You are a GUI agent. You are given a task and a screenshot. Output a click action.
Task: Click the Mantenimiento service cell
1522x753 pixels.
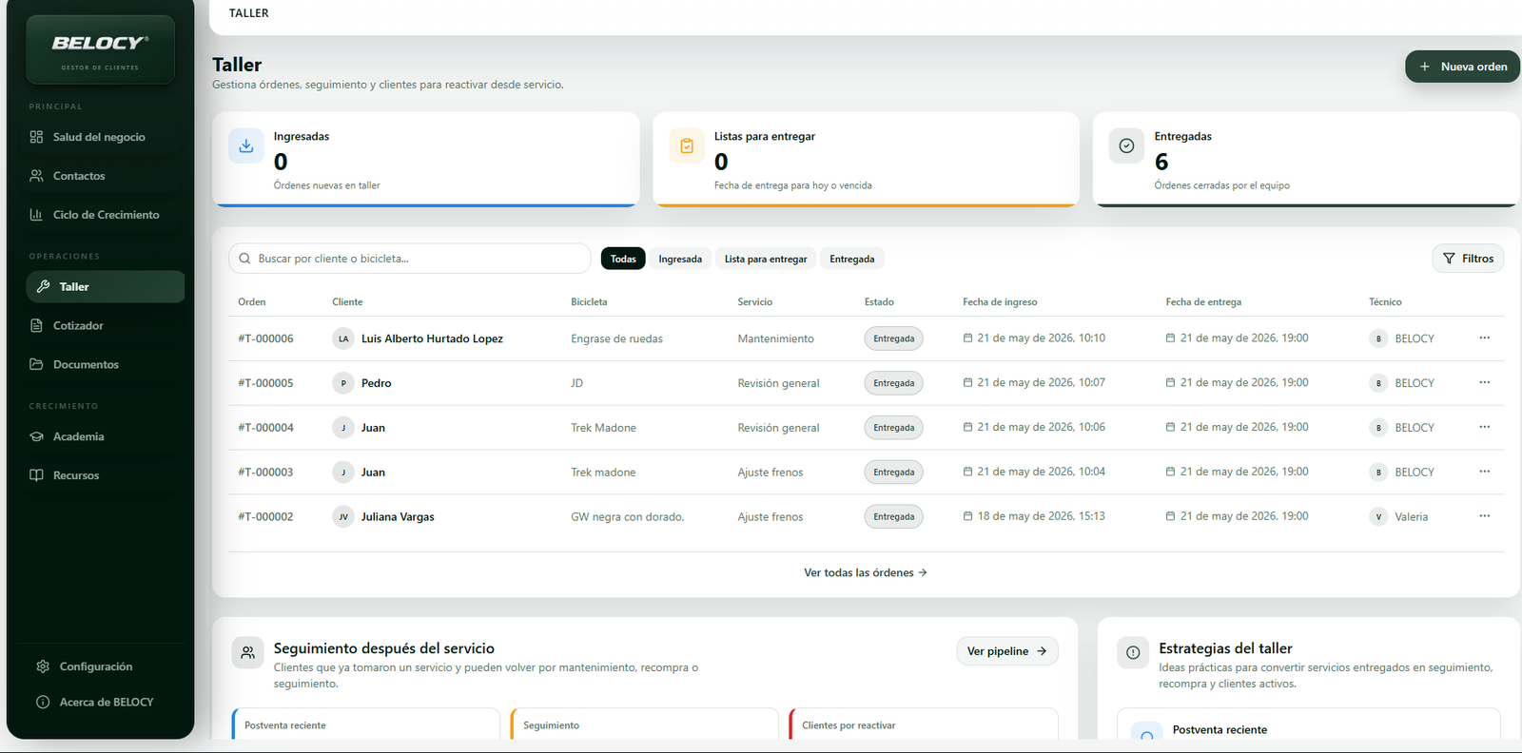point(775,338)
